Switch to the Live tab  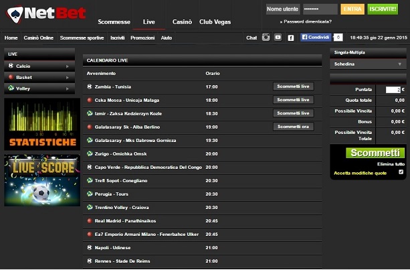coord(148,22)
